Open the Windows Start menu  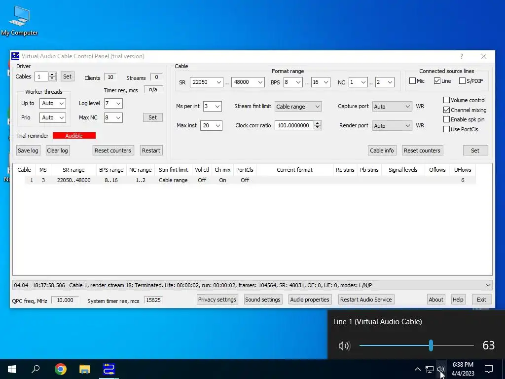click(x=12, y=369)
